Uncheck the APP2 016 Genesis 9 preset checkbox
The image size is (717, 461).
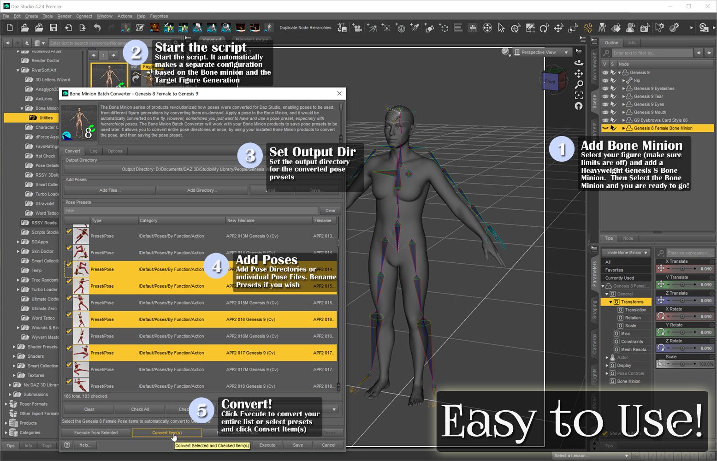coord(69,314)
